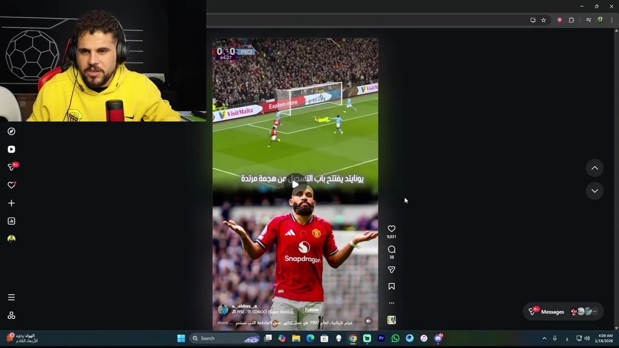Follow the a._abbas._a account

[312, 309]
